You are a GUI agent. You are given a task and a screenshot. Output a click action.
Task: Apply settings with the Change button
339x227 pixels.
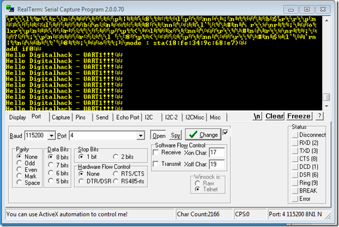point(203,135)
